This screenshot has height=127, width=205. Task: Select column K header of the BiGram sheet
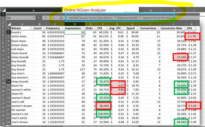192,24
